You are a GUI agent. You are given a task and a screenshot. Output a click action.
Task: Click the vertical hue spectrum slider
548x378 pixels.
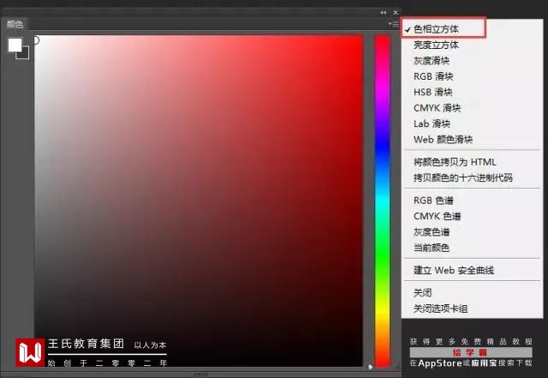[382, 201]
